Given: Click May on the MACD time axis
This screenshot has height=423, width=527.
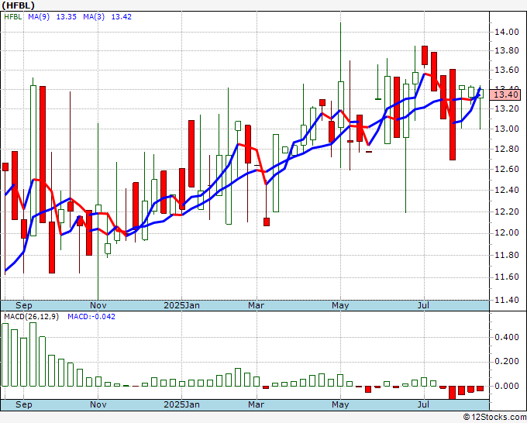Looking at the screenshot, I should [340, 404].
